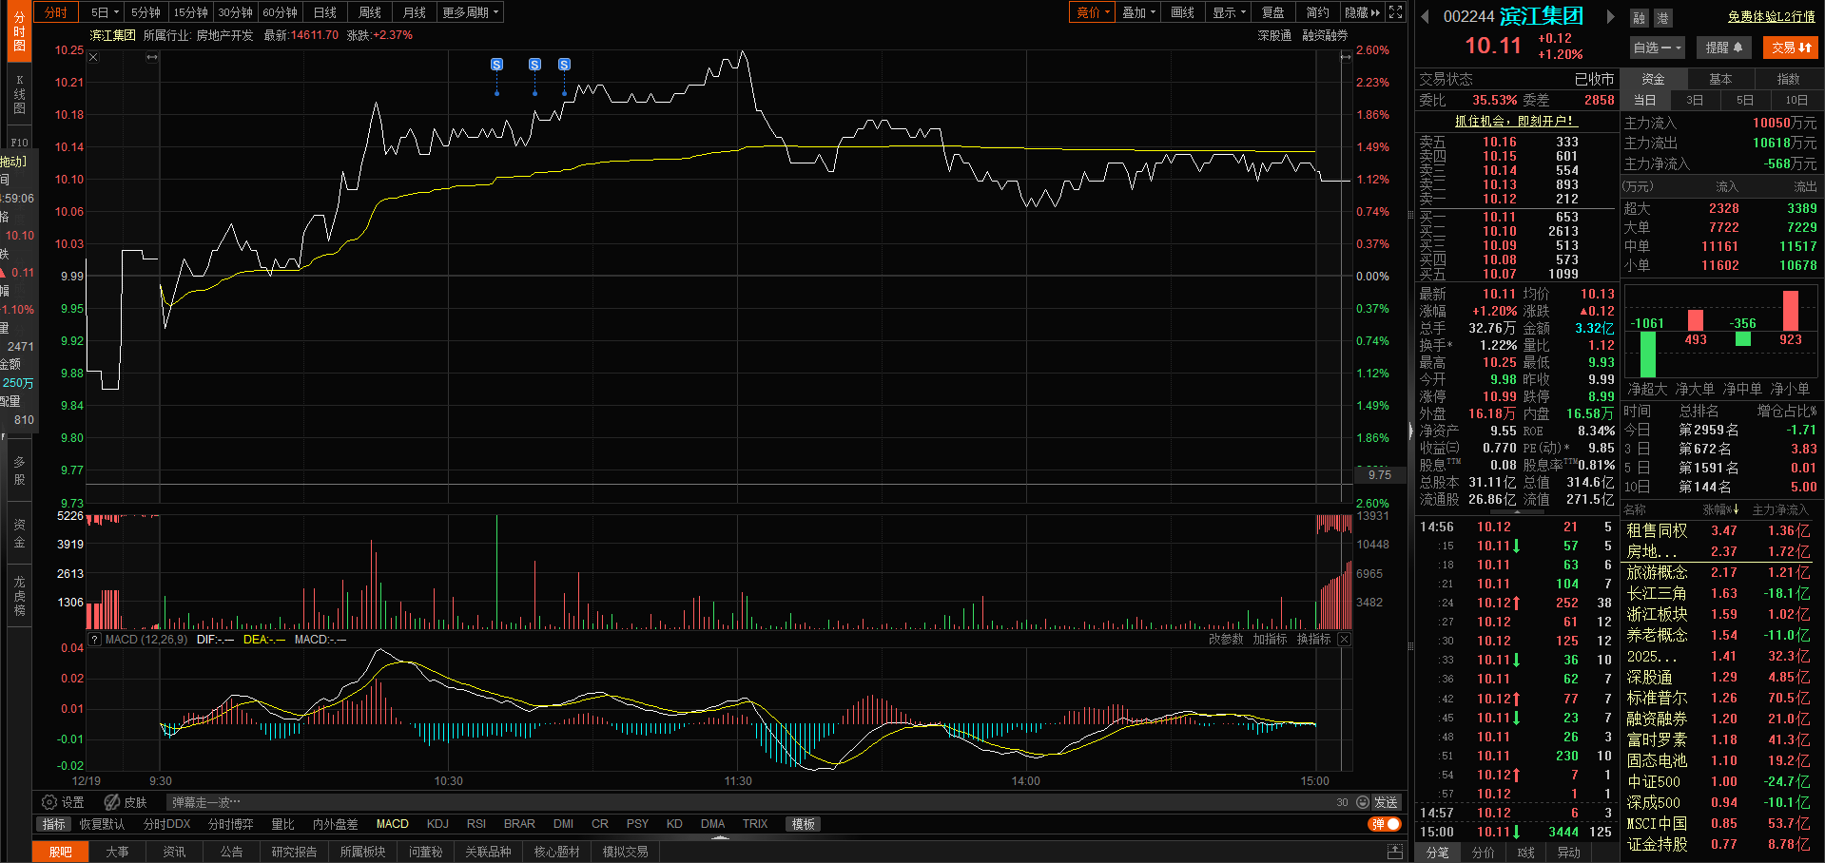The width and height of the screenshot is (1825, 863).
Task: Open the 画线 drawing tools
Action: [x=1183, y=12]
